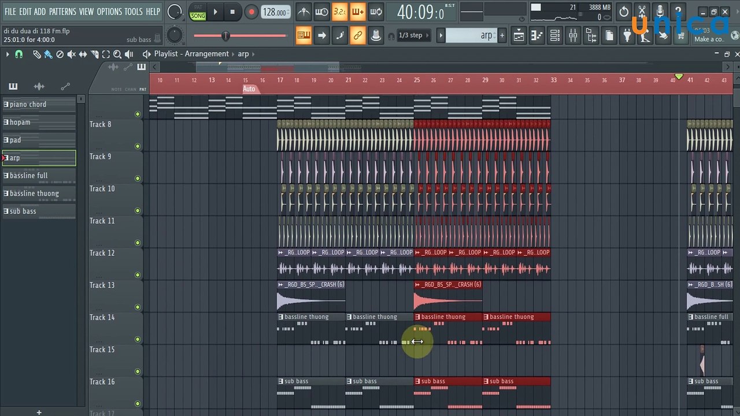Open the Piano roll window
The image size is (740, 416).
pyautogui.click(x=537, y=36)
